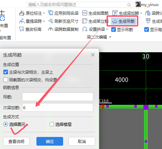The height and width of the screenshot is (149, 162).
Task: Toggle the 显示吊筋 checkbox
Action: 114,29
